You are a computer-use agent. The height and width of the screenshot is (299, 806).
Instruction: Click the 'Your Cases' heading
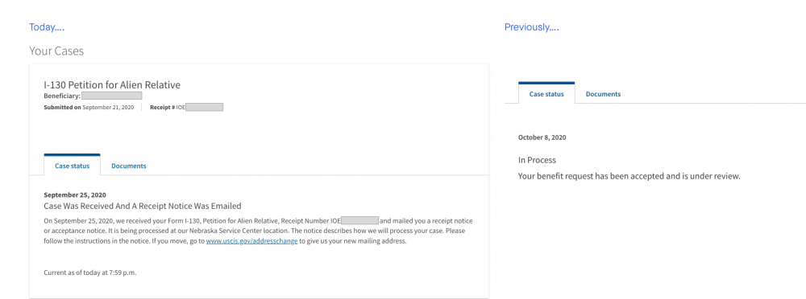tap(56, 51)
